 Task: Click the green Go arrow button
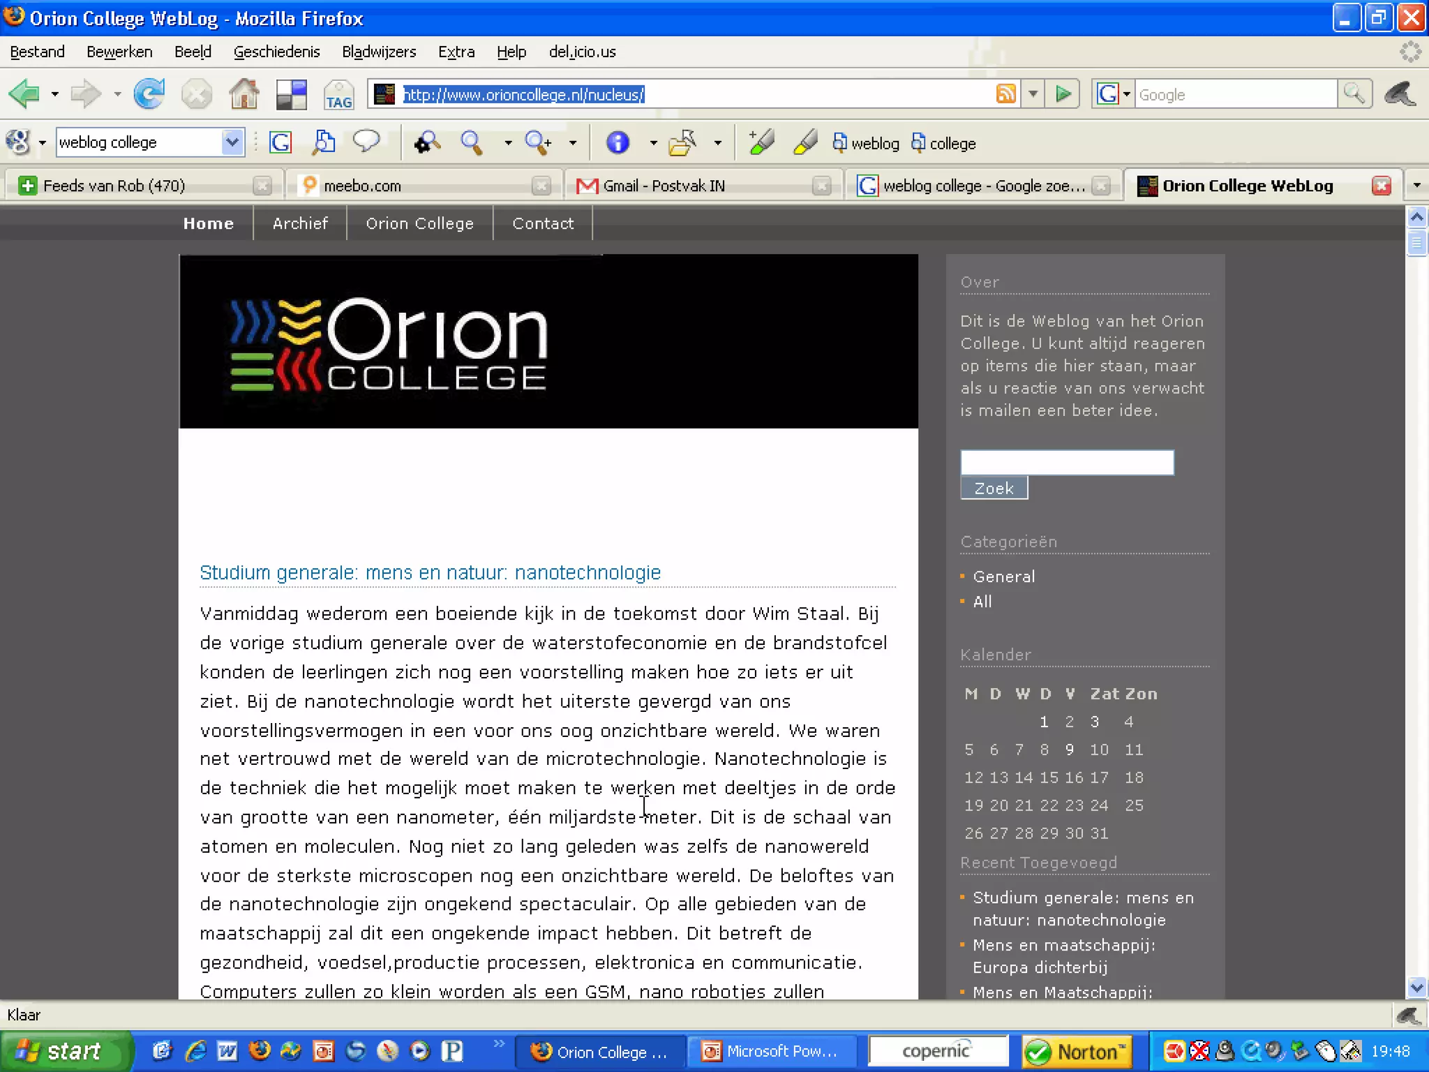pos(1063,94)
